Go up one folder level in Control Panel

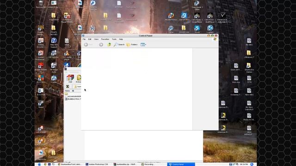[x=109, y=45]
